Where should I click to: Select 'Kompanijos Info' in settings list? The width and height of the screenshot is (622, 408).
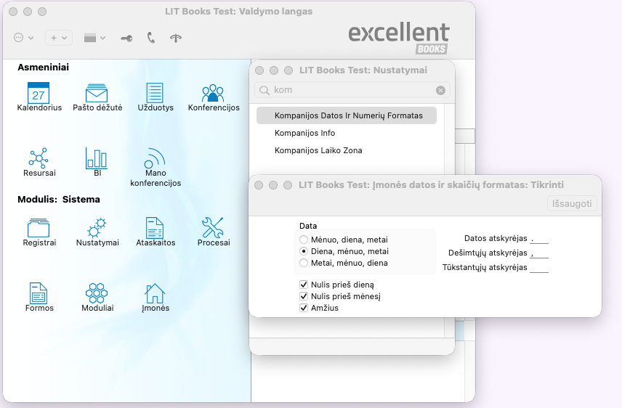(304, 133)
